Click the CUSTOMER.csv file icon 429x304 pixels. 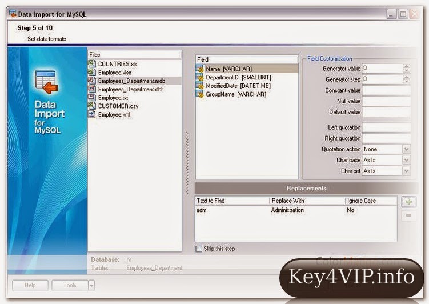pos(91,106)
